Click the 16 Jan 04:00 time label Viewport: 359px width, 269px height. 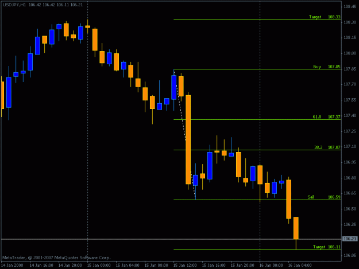(x=300, y=266)
